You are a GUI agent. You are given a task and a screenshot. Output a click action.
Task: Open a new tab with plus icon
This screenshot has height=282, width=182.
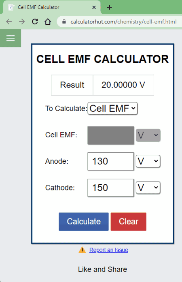point(109,7)
